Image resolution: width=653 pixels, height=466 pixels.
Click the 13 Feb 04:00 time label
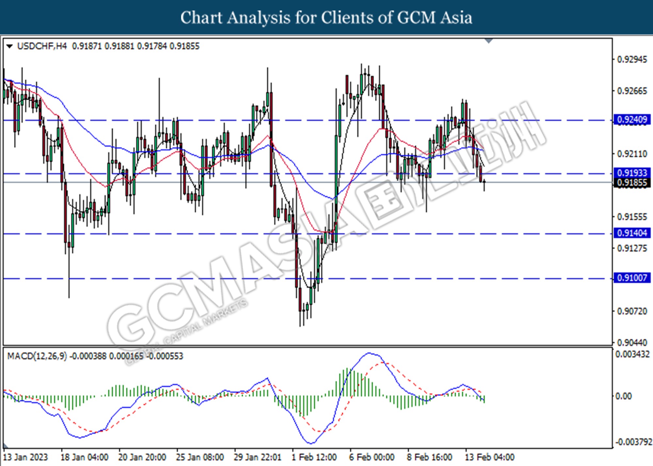click(x=489, y=457)
